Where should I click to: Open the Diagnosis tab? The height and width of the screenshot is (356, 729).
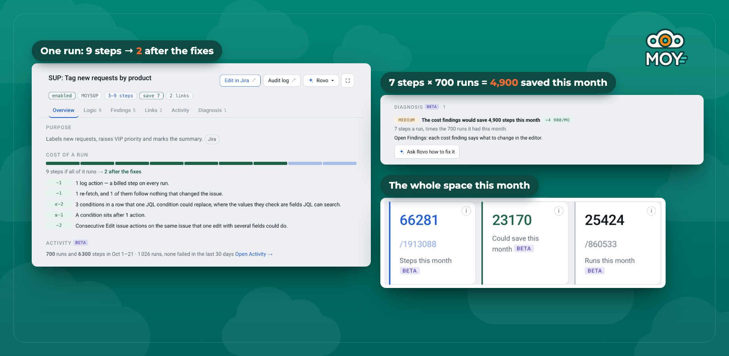pyautogui.click(x=212, y=110)
